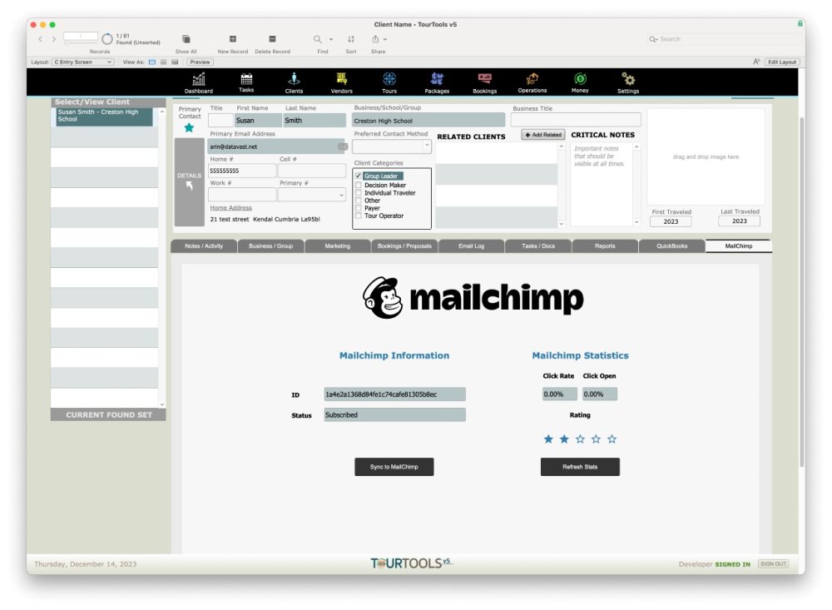Open the Home Address link
832x610 pixels.
point(230,208)
